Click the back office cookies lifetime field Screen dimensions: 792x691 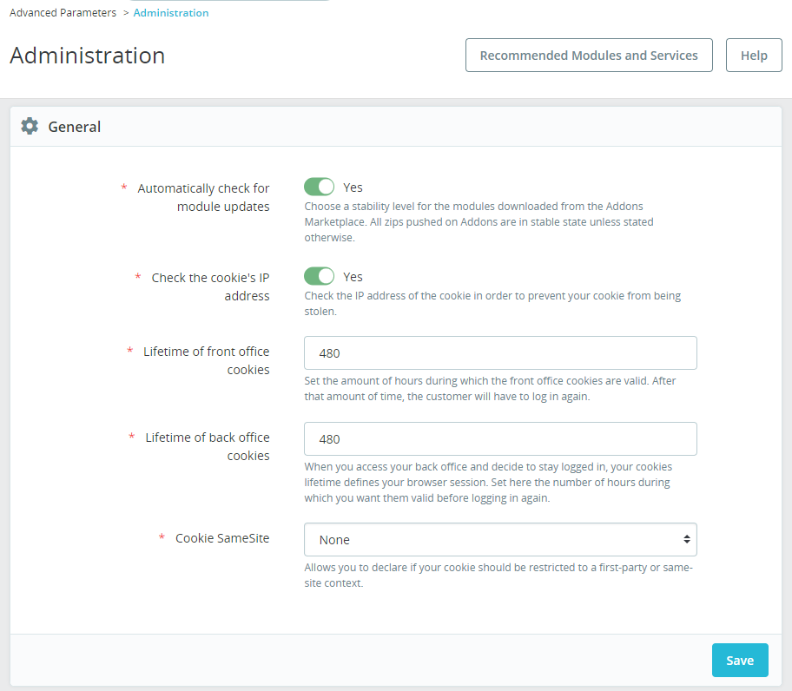[500, 439]
